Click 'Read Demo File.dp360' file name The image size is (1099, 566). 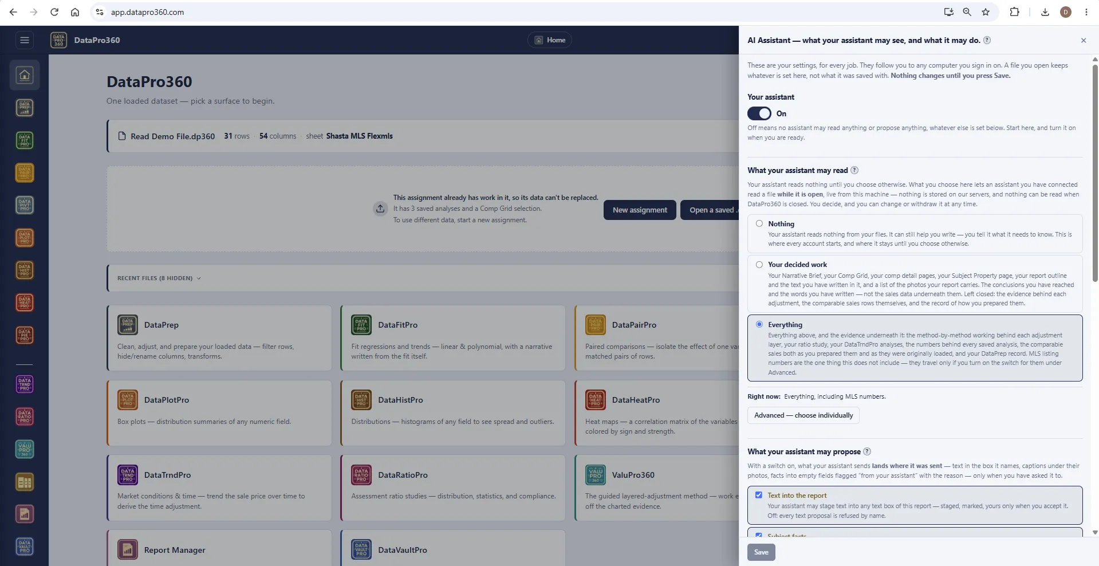(x=172, y=136)
